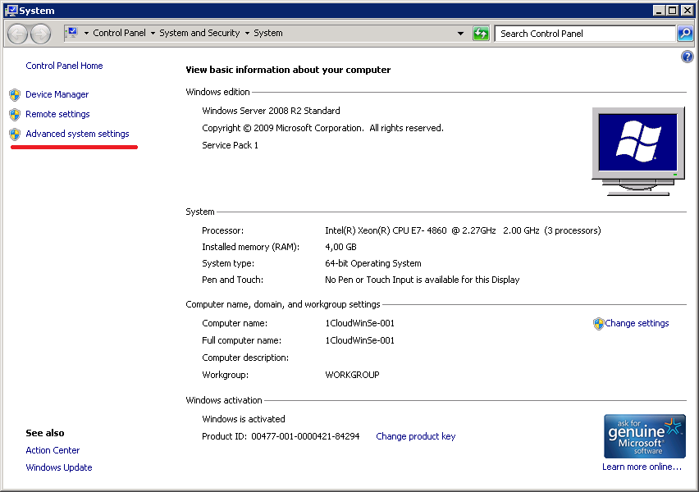Open Action Center from See also
Screen dimensions: 699x492
(x=53, y=449)
